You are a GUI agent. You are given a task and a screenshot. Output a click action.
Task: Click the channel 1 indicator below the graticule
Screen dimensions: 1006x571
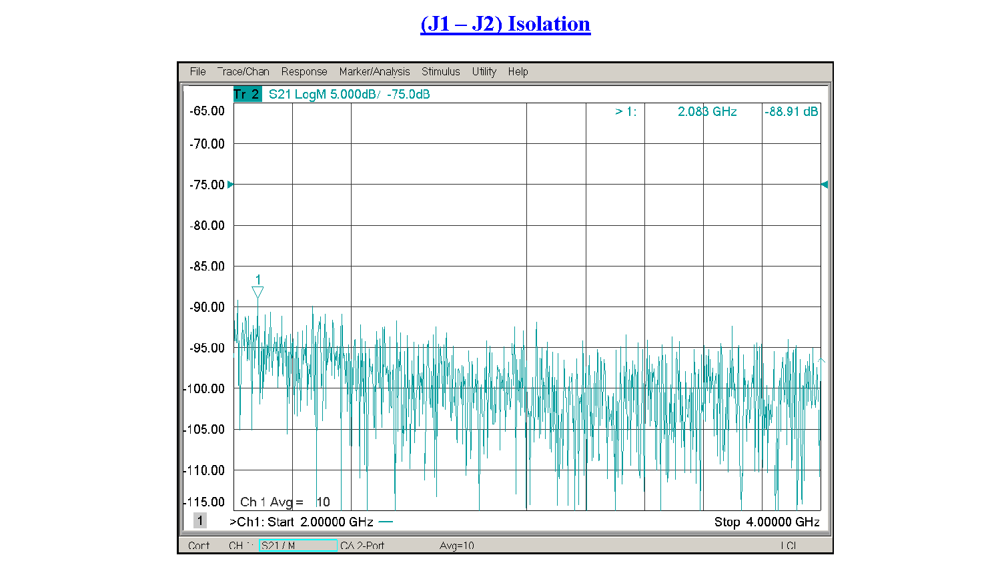coord(200,520)
